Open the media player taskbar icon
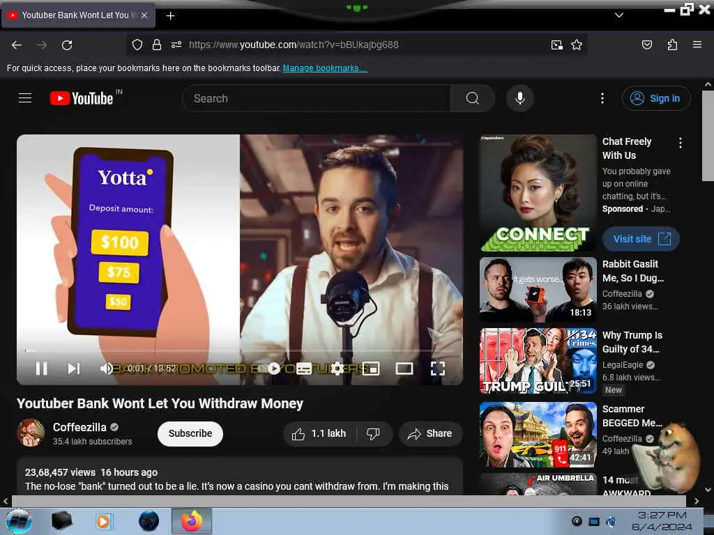This screenshot has width=714, height=535. pyautogui.click(x=105, y=521)
